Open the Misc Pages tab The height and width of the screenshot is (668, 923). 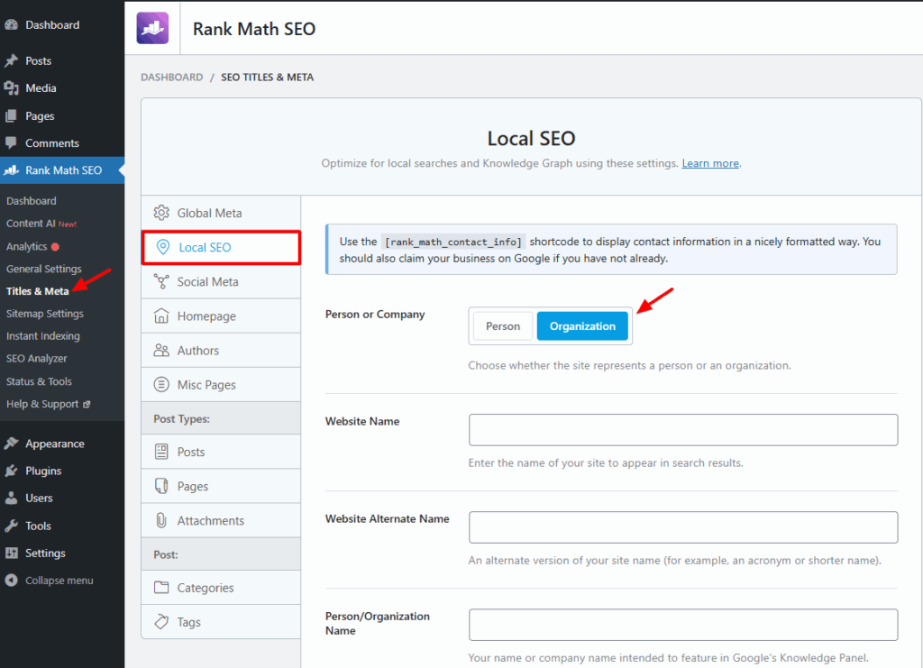(221, 384)
